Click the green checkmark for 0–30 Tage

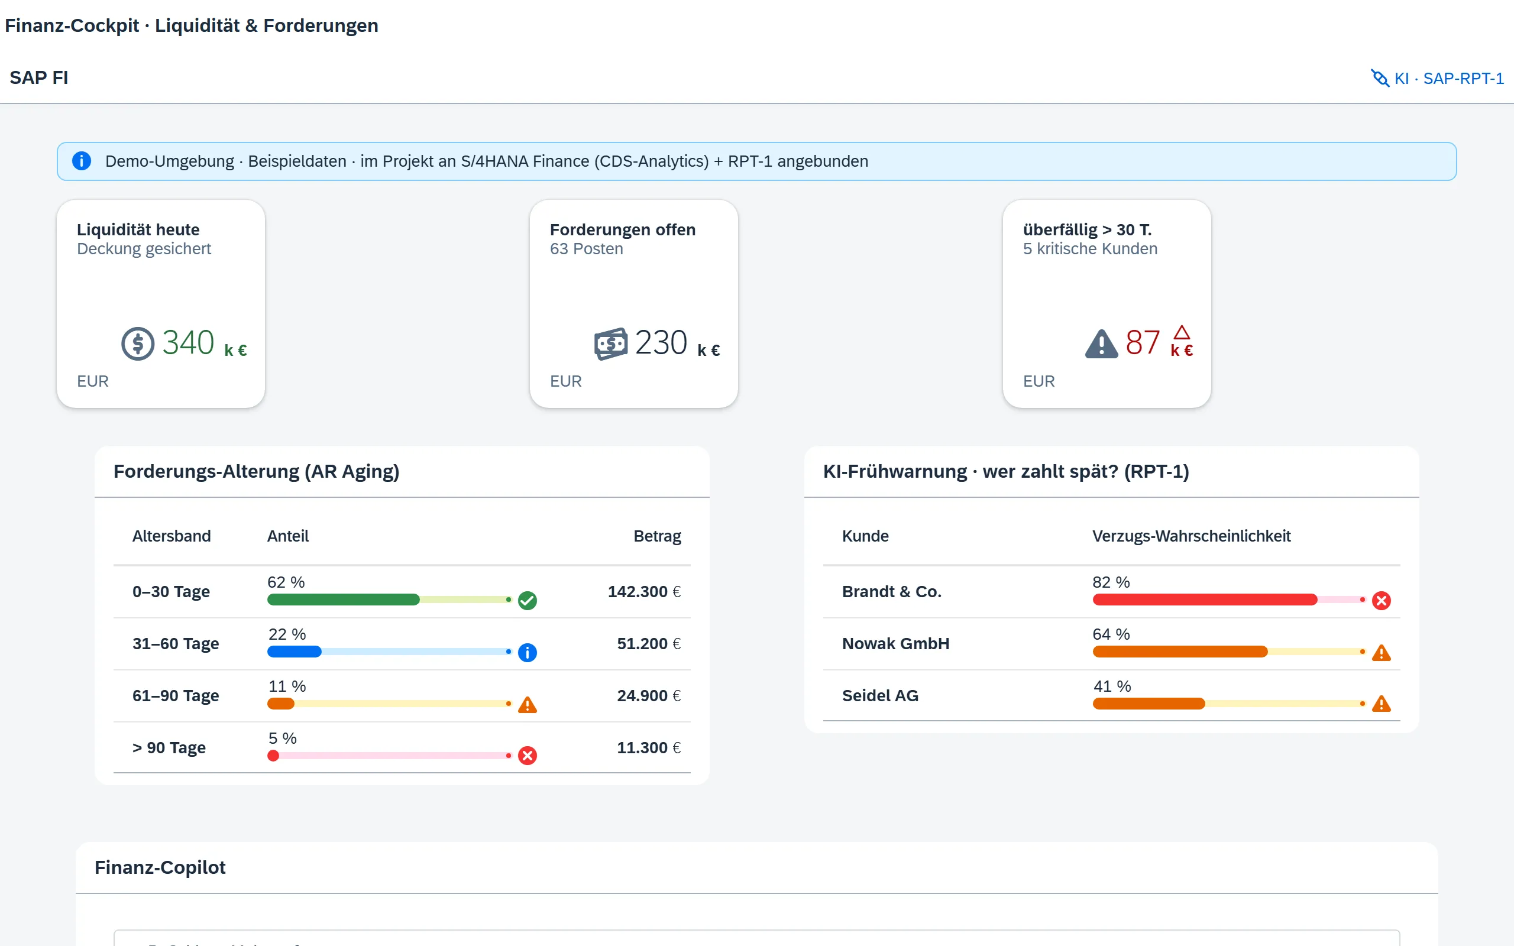tap(528, 601)
